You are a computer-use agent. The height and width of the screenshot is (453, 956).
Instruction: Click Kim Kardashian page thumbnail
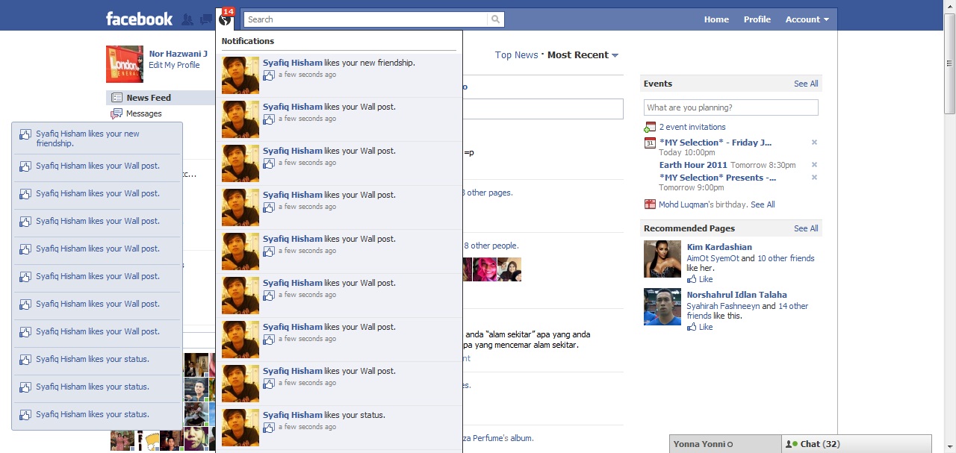click(662, 259)
